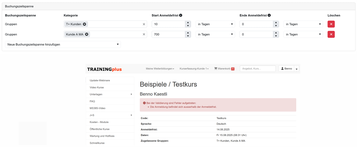Delete the Kunde A MA booking row

[331, 34]
